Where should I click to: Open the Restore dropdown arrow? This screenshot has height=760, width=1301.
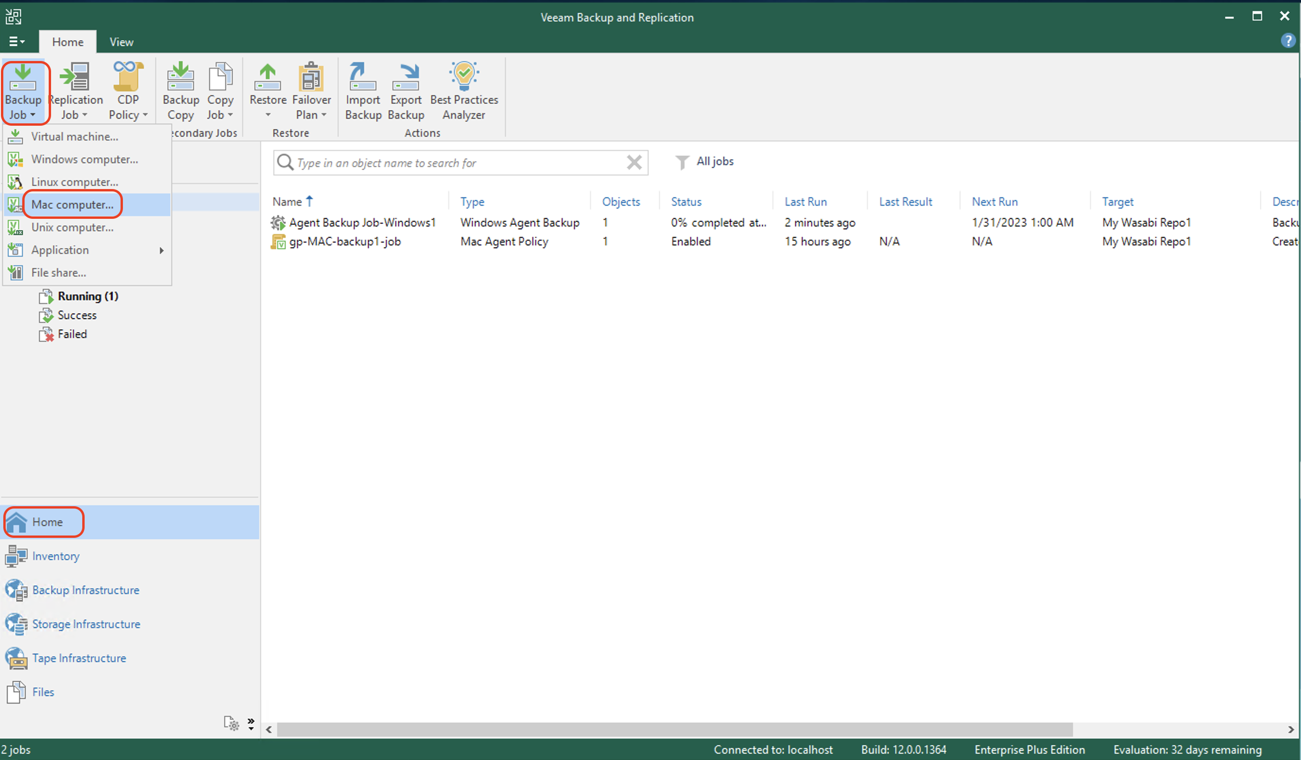[268, 115]
